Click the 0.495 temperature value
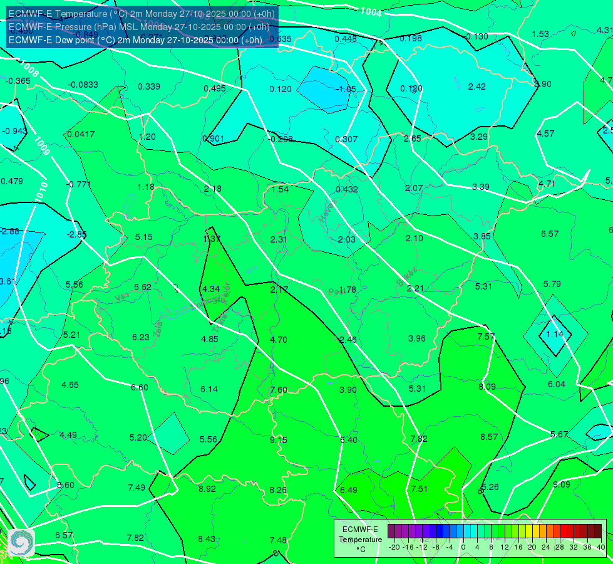 tap(215, 89)
